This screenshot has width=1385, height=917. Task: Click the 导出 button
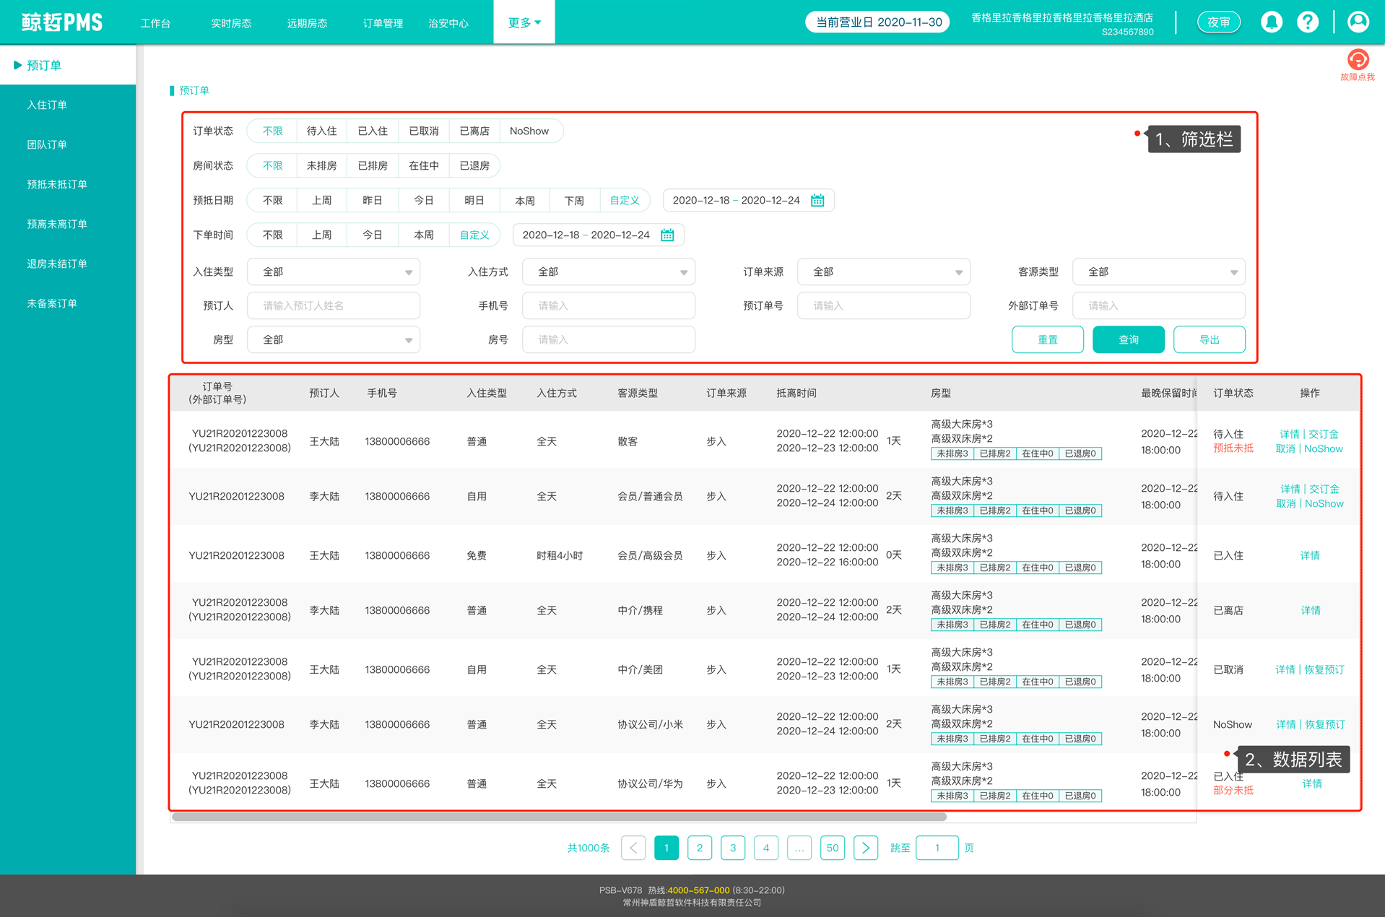click(1209, 339)
